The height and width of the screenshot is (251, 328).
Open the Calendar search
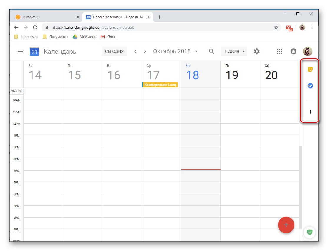211,51
